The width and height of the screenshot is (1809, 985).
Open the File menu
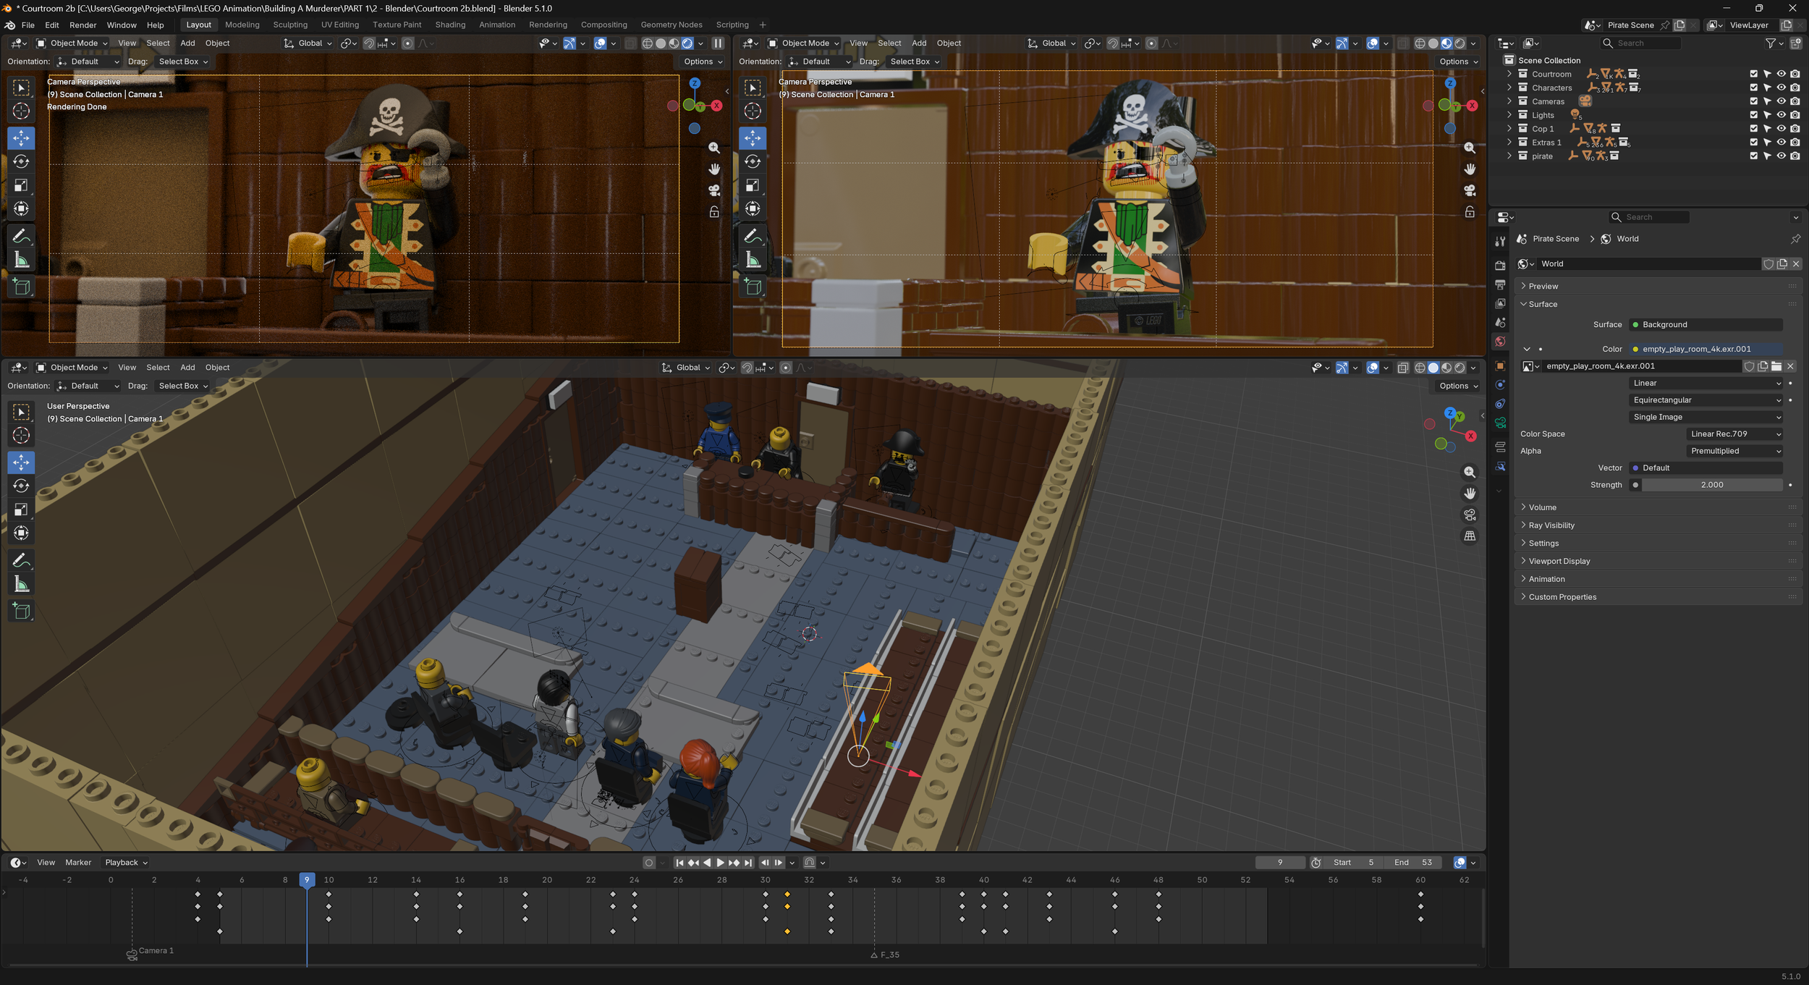click(x=27, y=25)
